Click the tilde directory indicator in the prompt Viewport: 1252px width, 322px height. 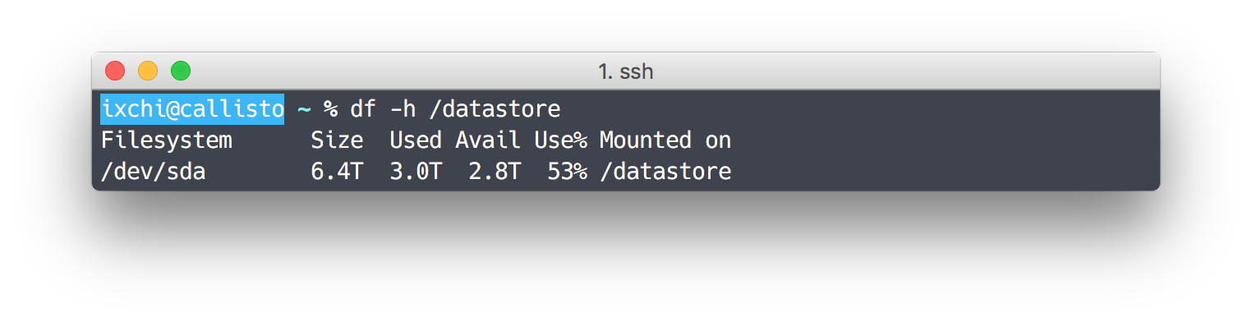pos(304,108)
